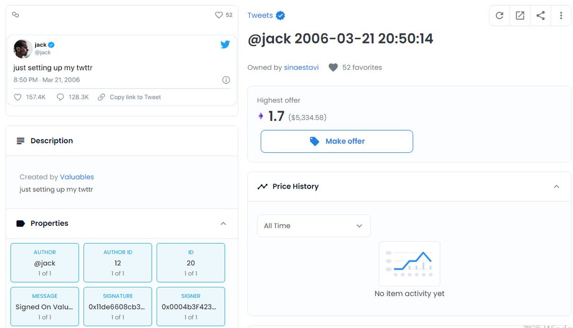This screenshot has height=328, width=573.
Task: Open the three-dot overflow menu
Action: pyautogui.click(x=561, y=15)
